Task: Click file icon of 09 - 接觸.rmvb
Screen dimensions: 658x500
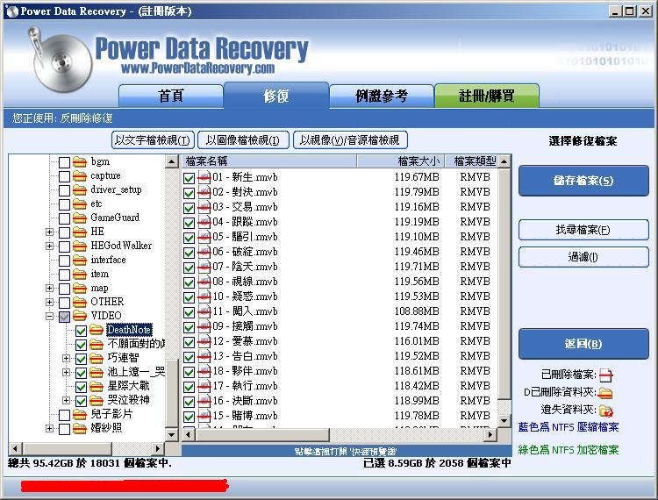Action: click(x=204, y=327)
